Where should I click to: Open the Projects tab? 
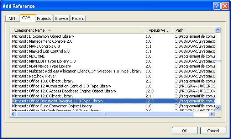(44, 18)
